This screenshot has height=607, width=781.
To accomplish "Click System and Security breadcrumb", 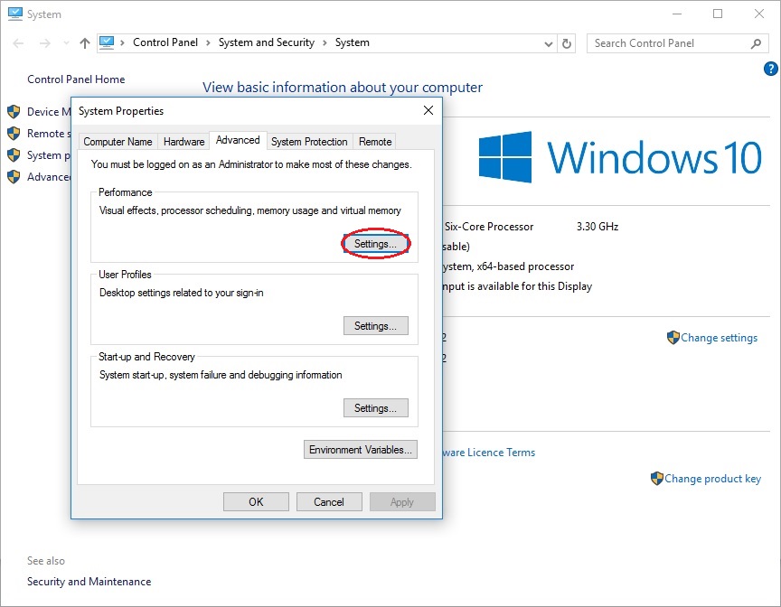I will [267, 42].
